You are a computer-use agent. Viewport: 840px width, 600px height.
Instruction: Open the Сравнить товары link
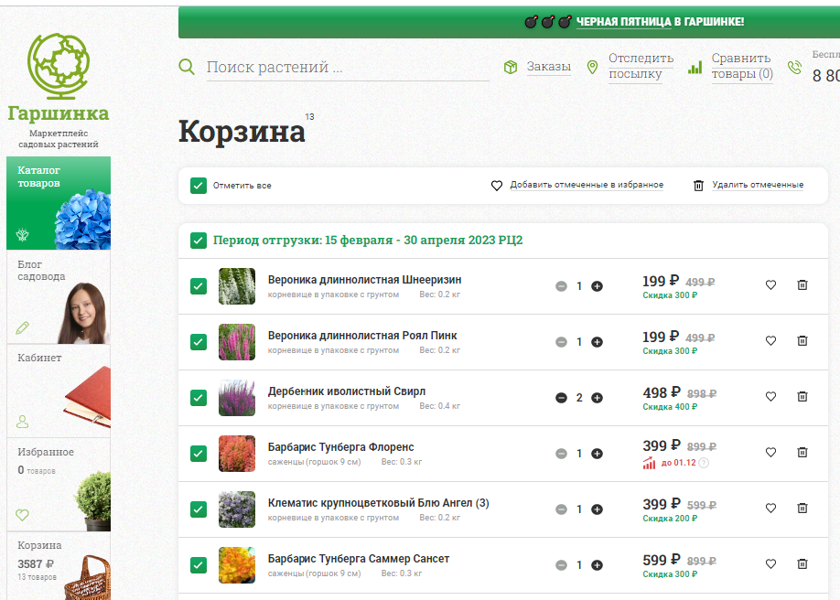click(x=742, y=66)
